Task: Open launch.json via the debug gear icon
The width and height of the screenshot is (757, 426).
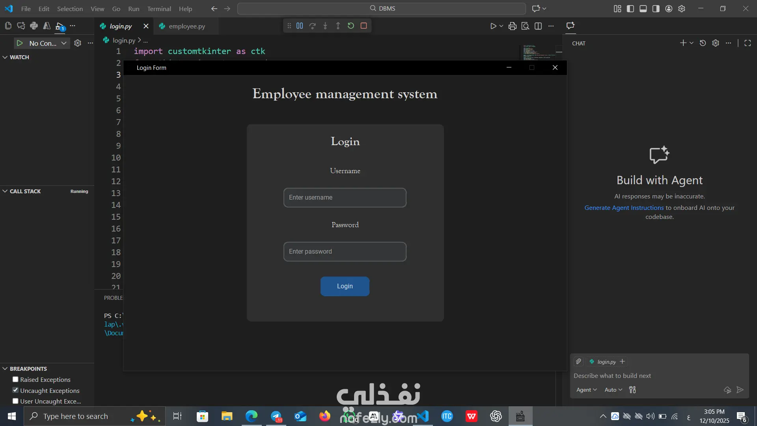Action: point(78,43)
